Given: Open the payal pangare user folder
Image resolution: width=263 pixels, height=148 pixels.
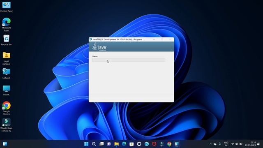Looking at the screenshot, I should tap(7, 58).
